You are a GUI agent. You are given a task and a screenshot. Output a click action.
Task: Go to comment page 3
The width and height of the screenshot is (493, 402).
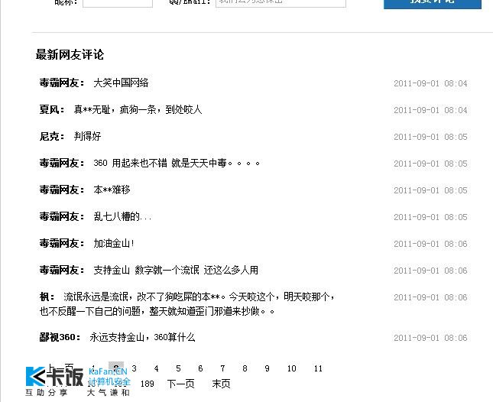[x=135, y=368]
